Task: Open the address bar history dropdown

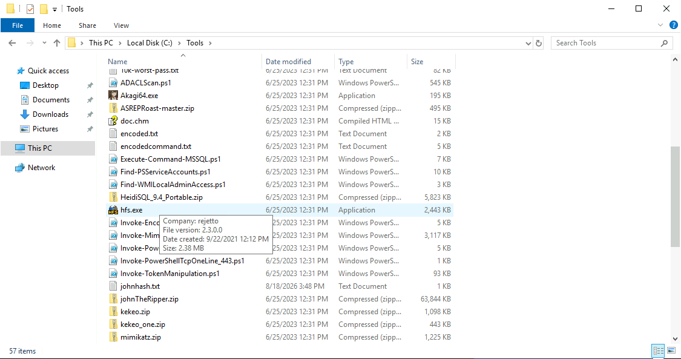Action: (528, 43)
